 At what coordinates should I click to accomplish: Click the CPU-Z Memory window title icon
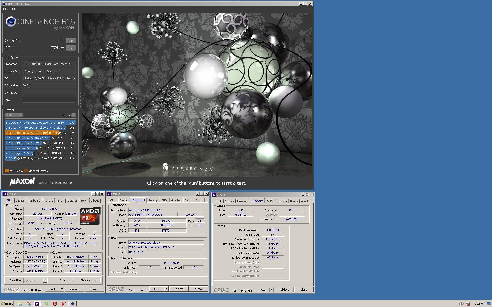pos(214,195)
